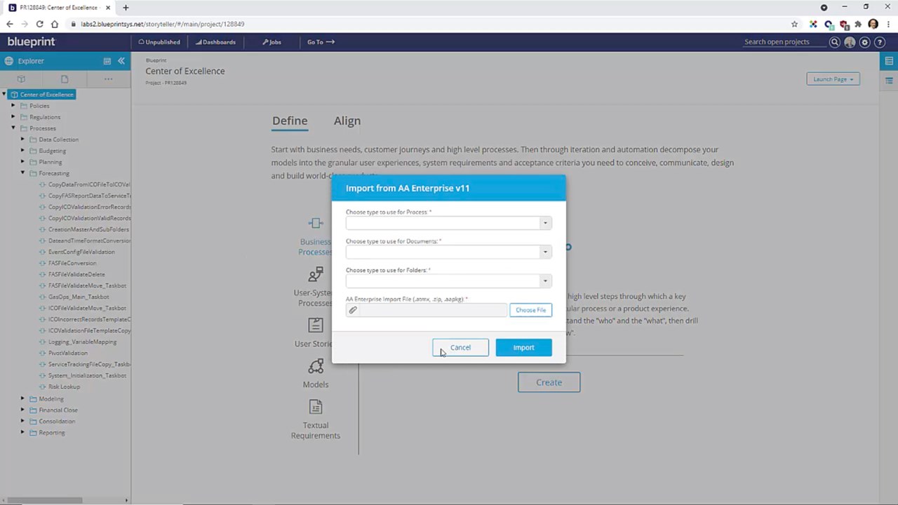Collapse the Processes folder

point(13,128)
